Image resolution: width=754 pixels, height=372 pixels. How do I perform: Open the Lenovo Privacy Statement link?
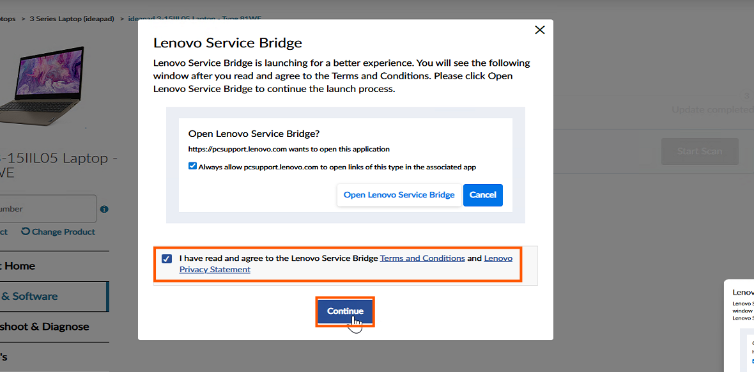[346, 264]
